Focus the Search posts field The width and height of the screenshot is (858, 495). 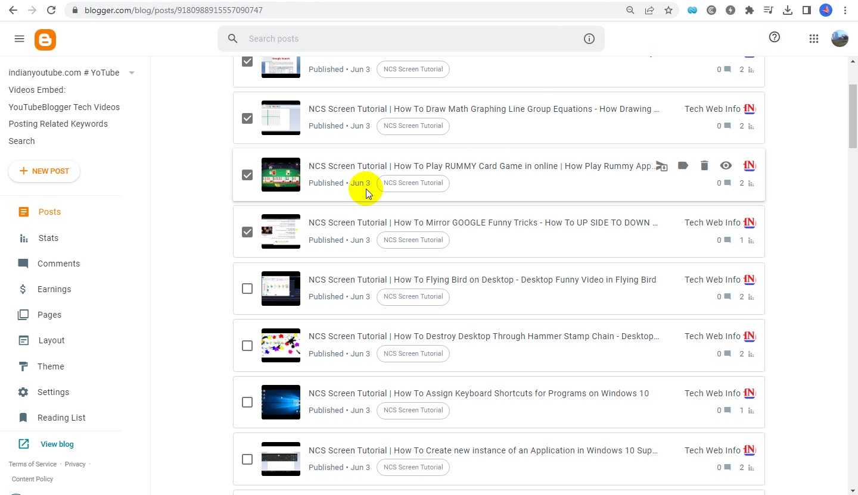[x=411, y=39]
